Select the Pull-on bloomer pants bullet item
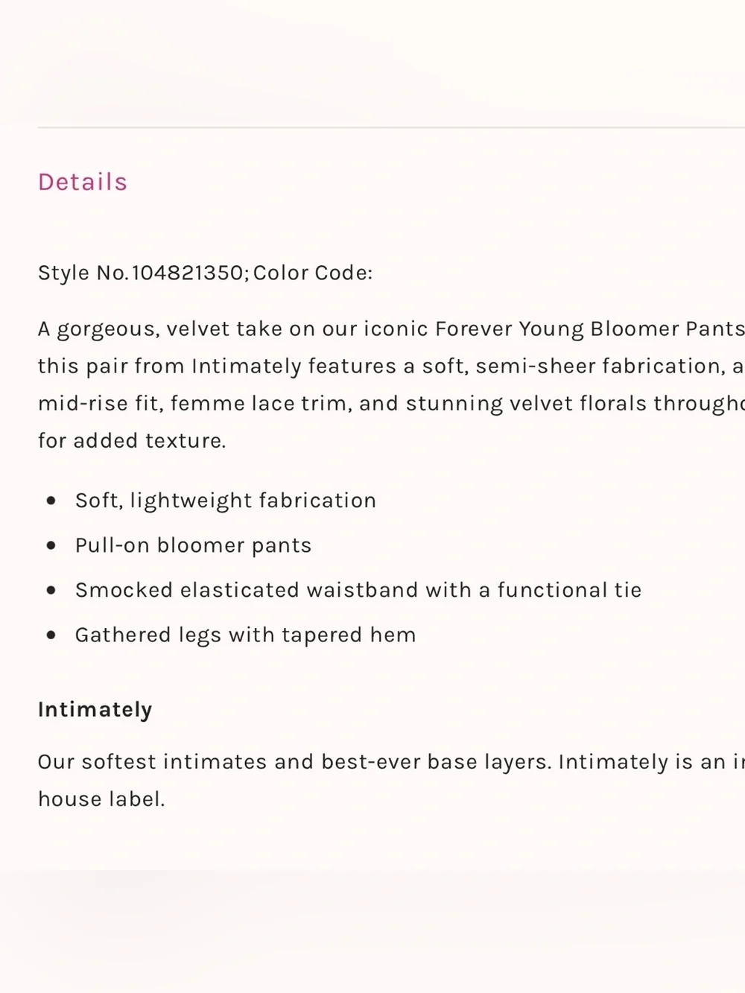The image size is (745, 993). pyautogui.click(x=193, y=545)
